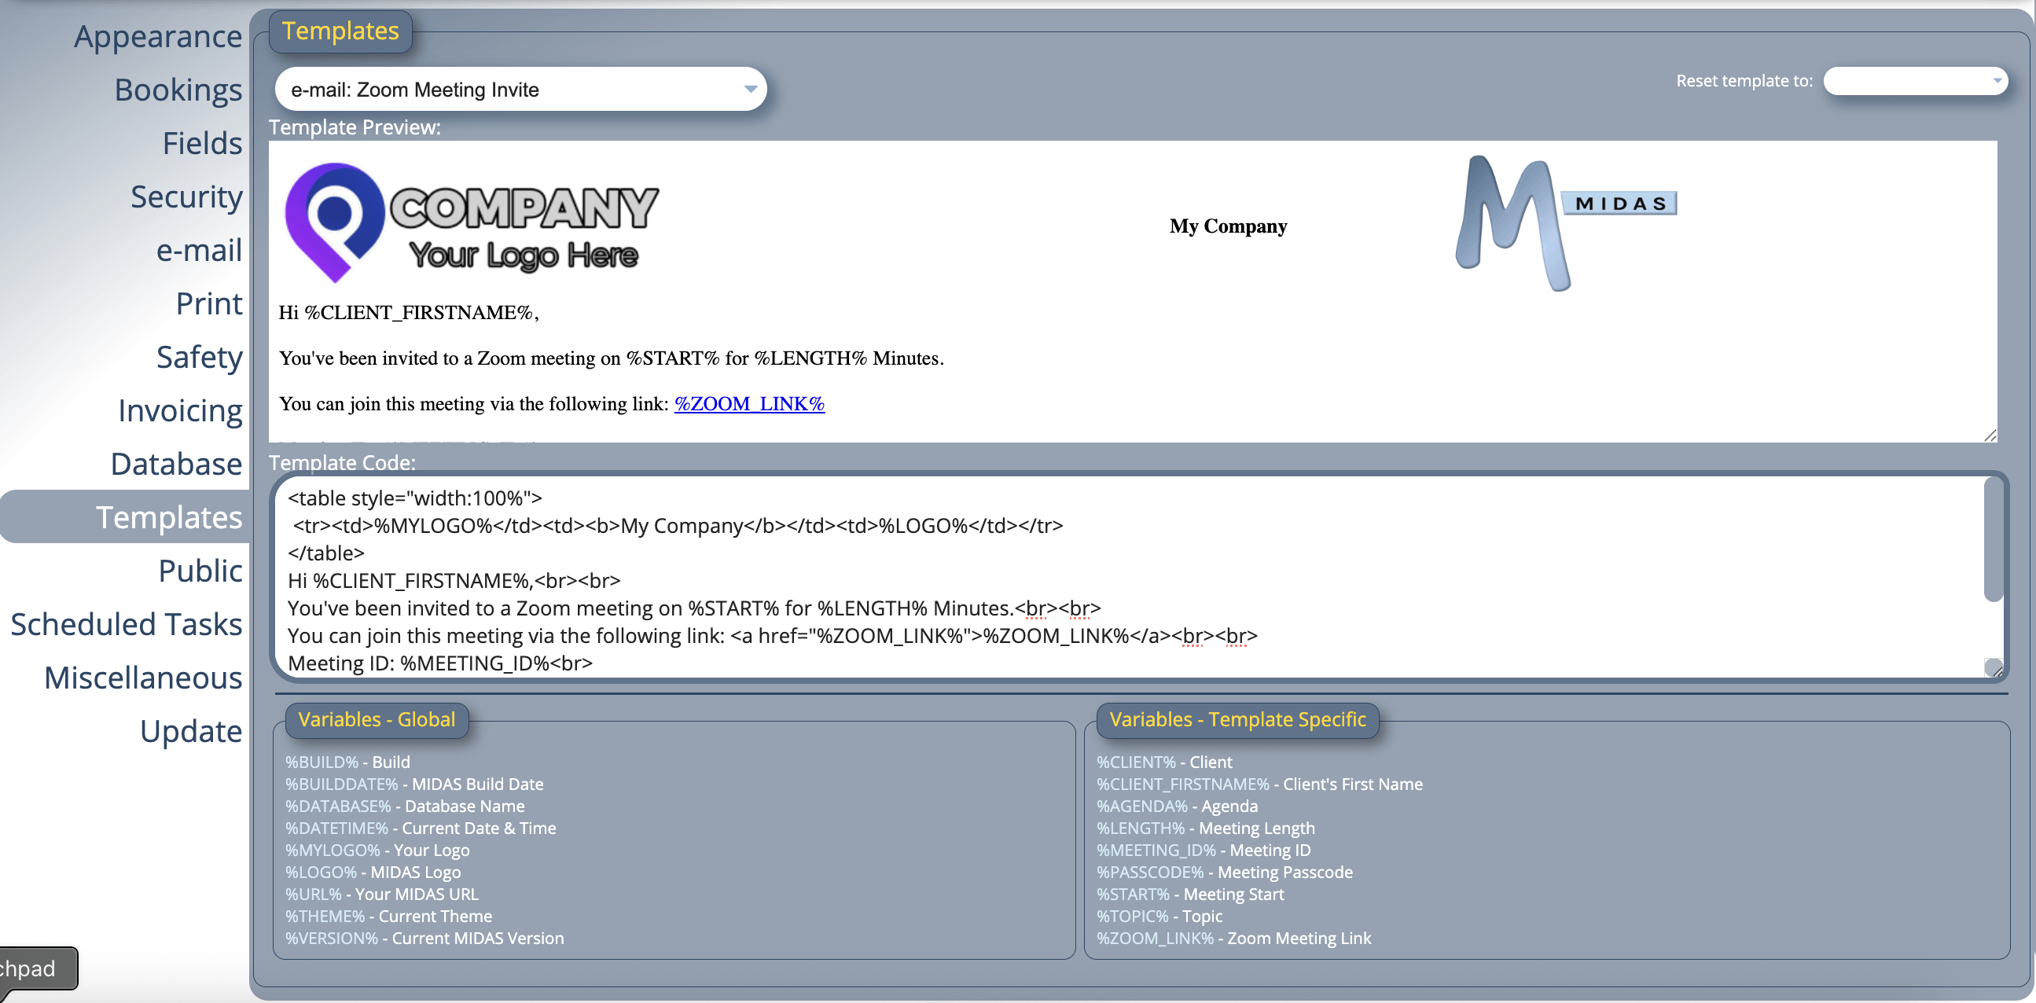Insert the %MYLOGO% variable
The image size is (2036, 1003).
(x=333, y=851)
